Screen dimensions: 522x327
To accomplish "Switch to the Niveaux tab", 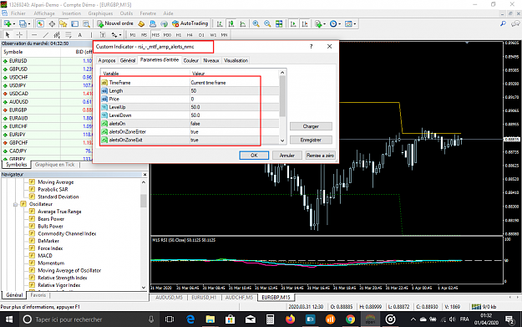I will click(x=211, y=61).
